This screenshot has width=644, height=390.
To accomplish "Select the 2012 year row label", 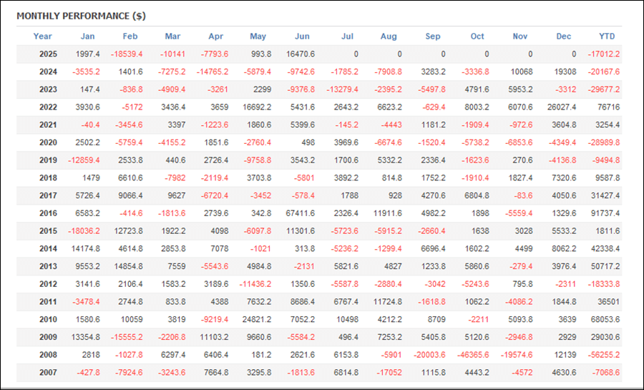I will click(48, 283).
